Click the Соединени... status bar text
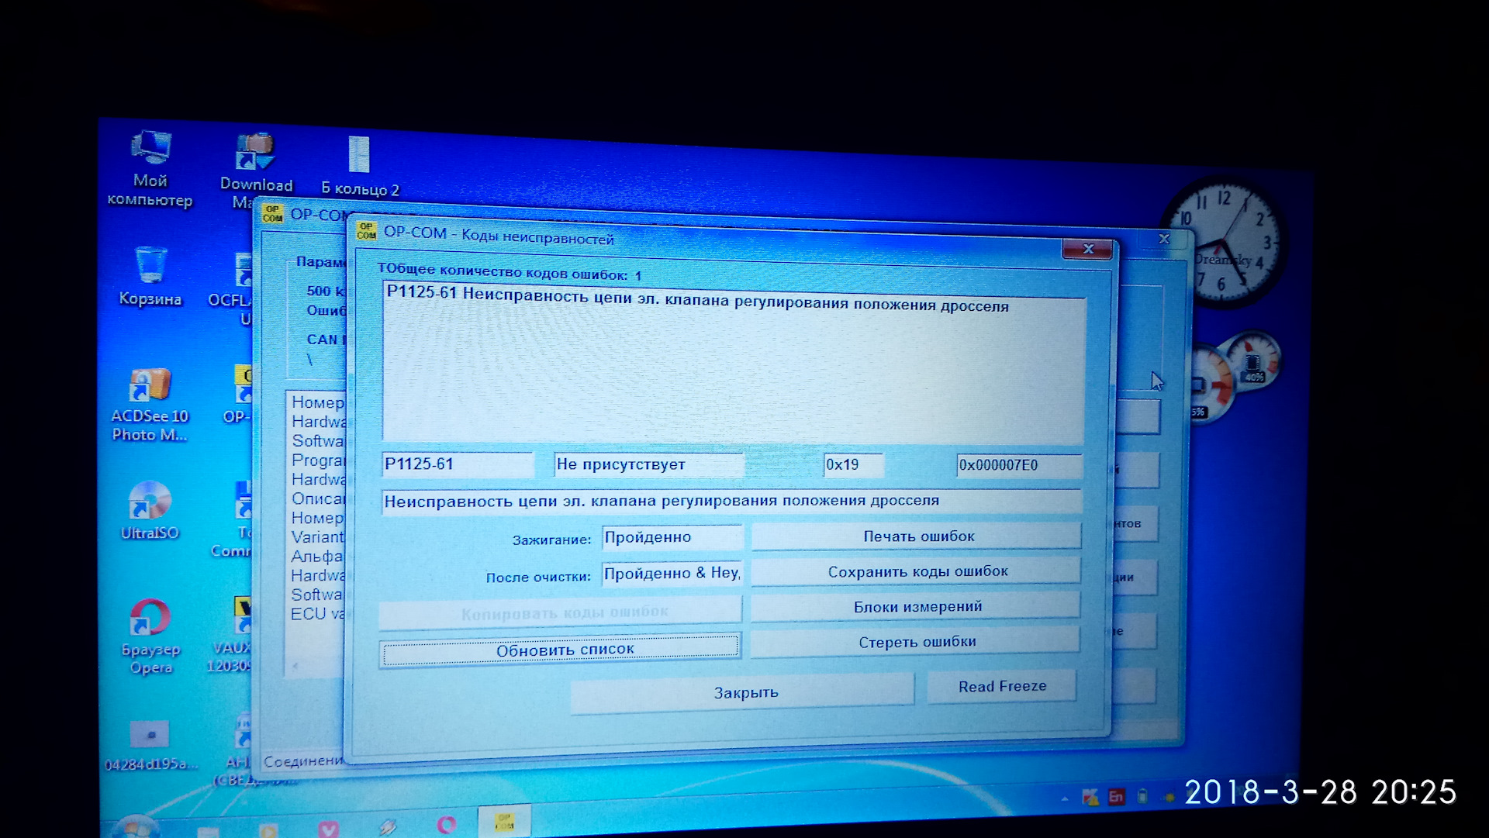1489x838 pixels. (x=303, y=760)
